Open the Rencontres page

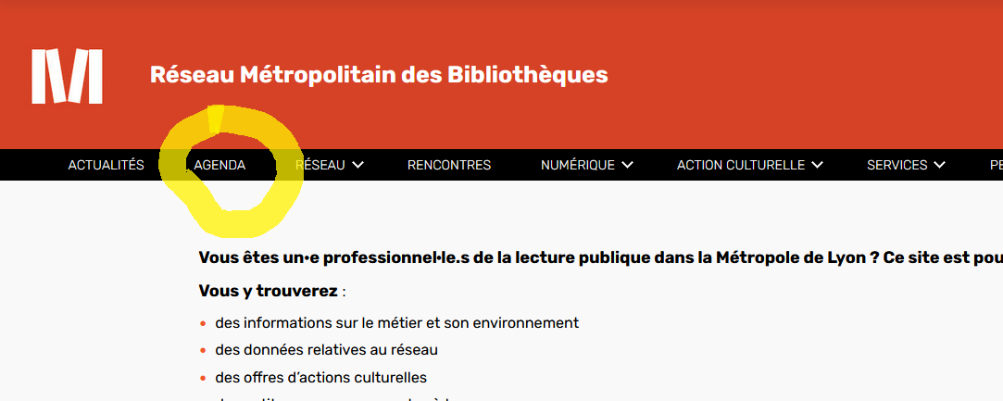coord(449,165)
